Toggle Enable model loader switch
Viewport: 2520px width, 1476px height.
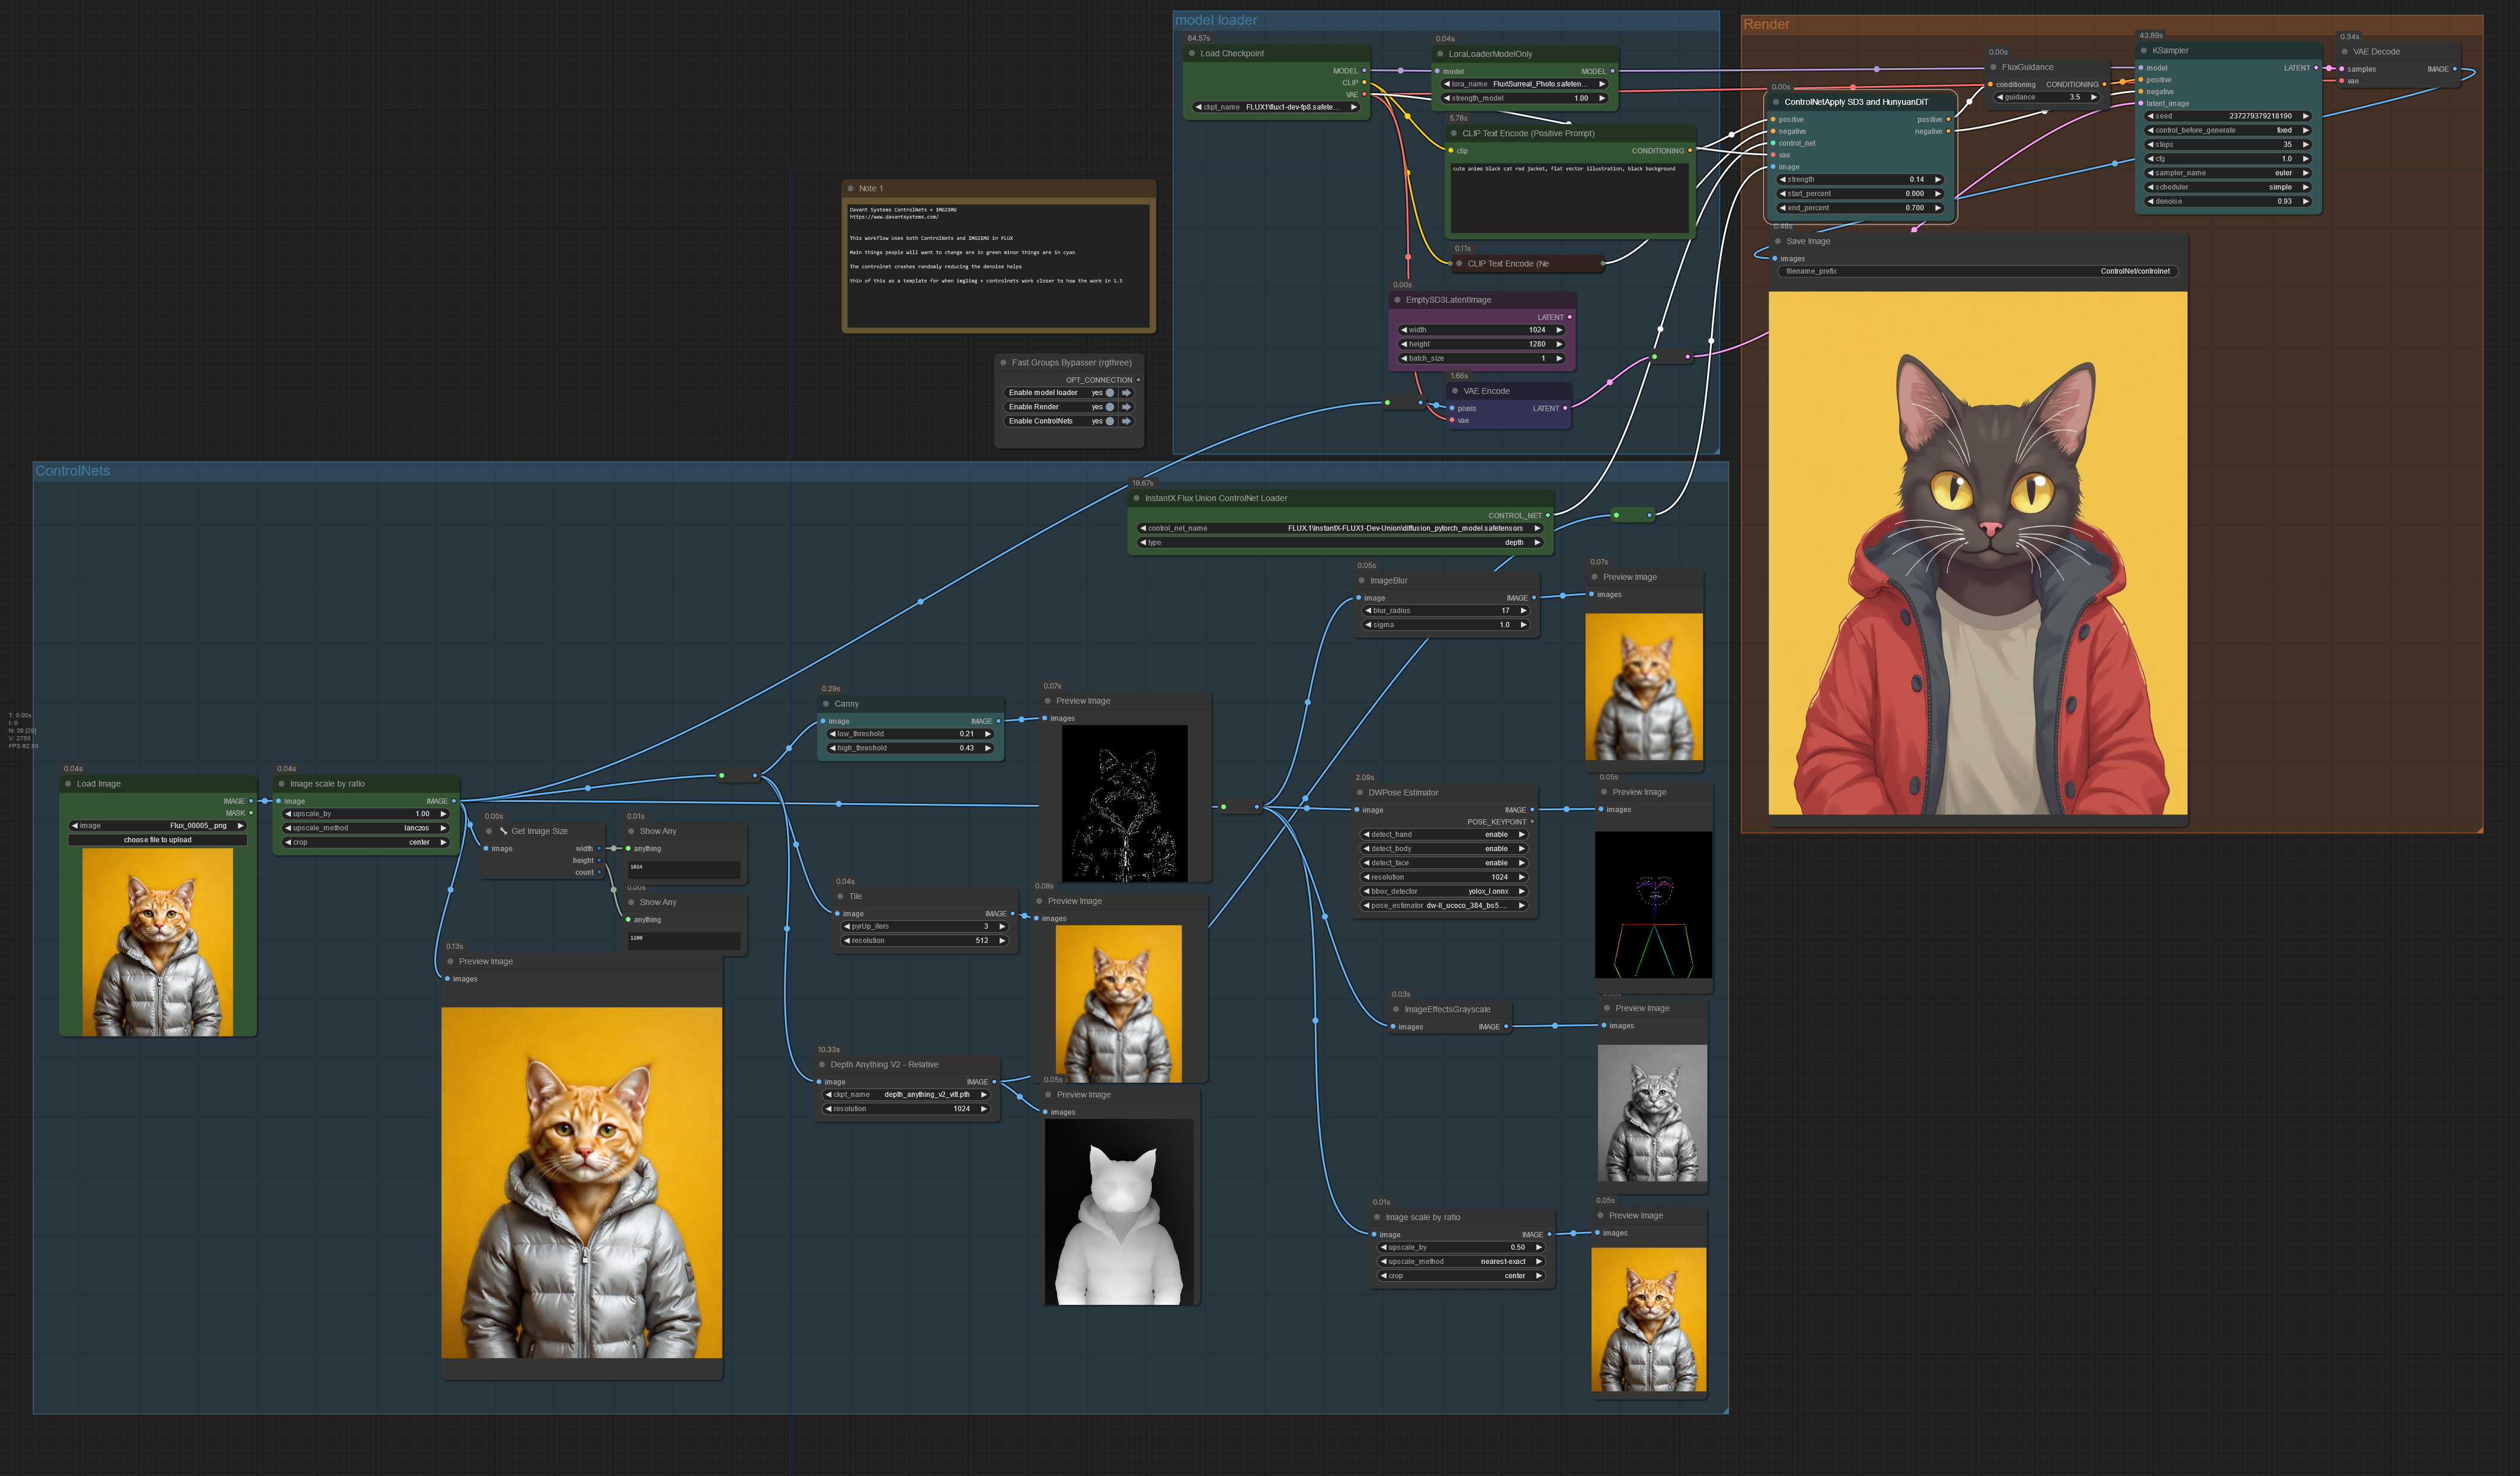click(1109, 393)
